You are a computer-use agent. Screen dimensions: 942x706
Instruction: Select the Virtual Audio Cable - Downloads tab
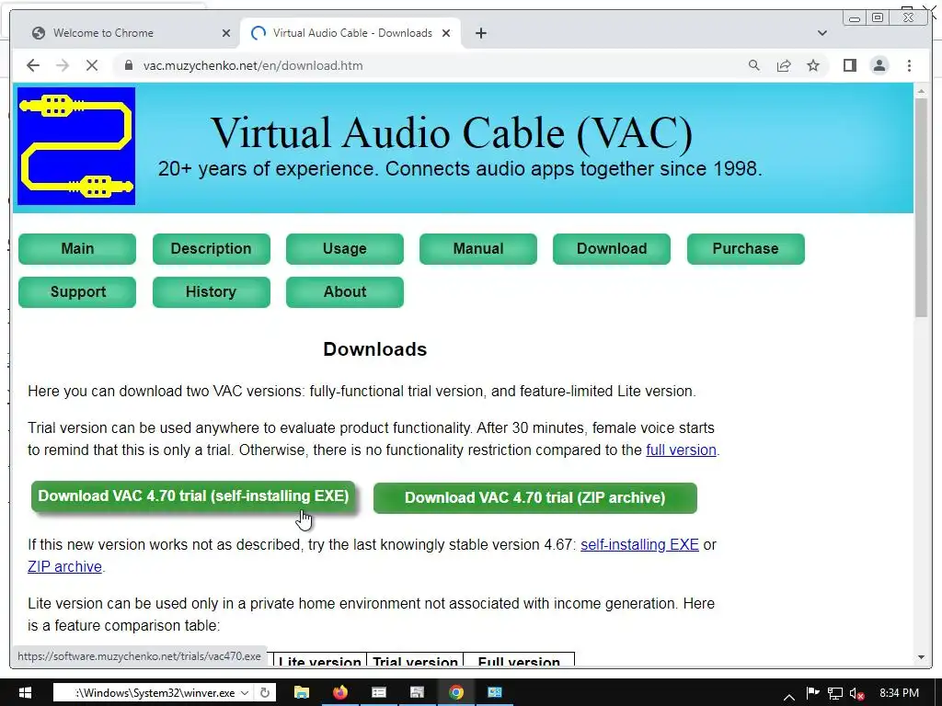[350, 33]
